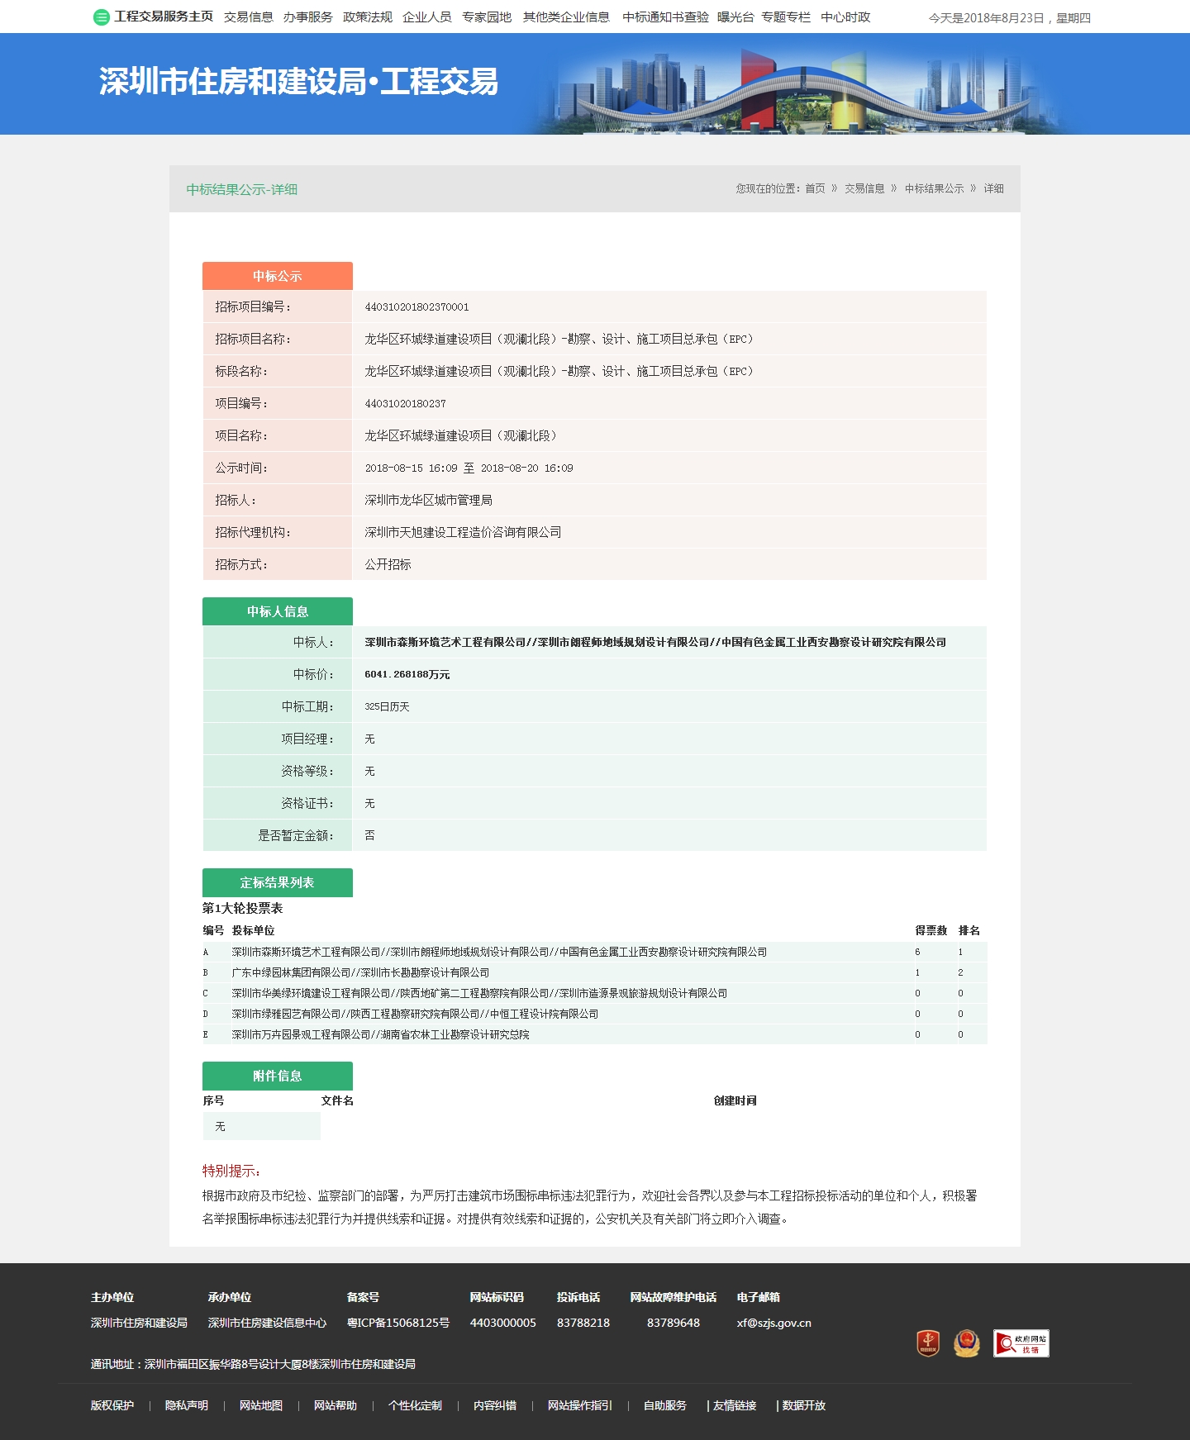Screen dimensions: 1190x1440
Task: Click the 深圳市住房和建设局·工程交易 banner title
Action: click(x=298, y=82)
